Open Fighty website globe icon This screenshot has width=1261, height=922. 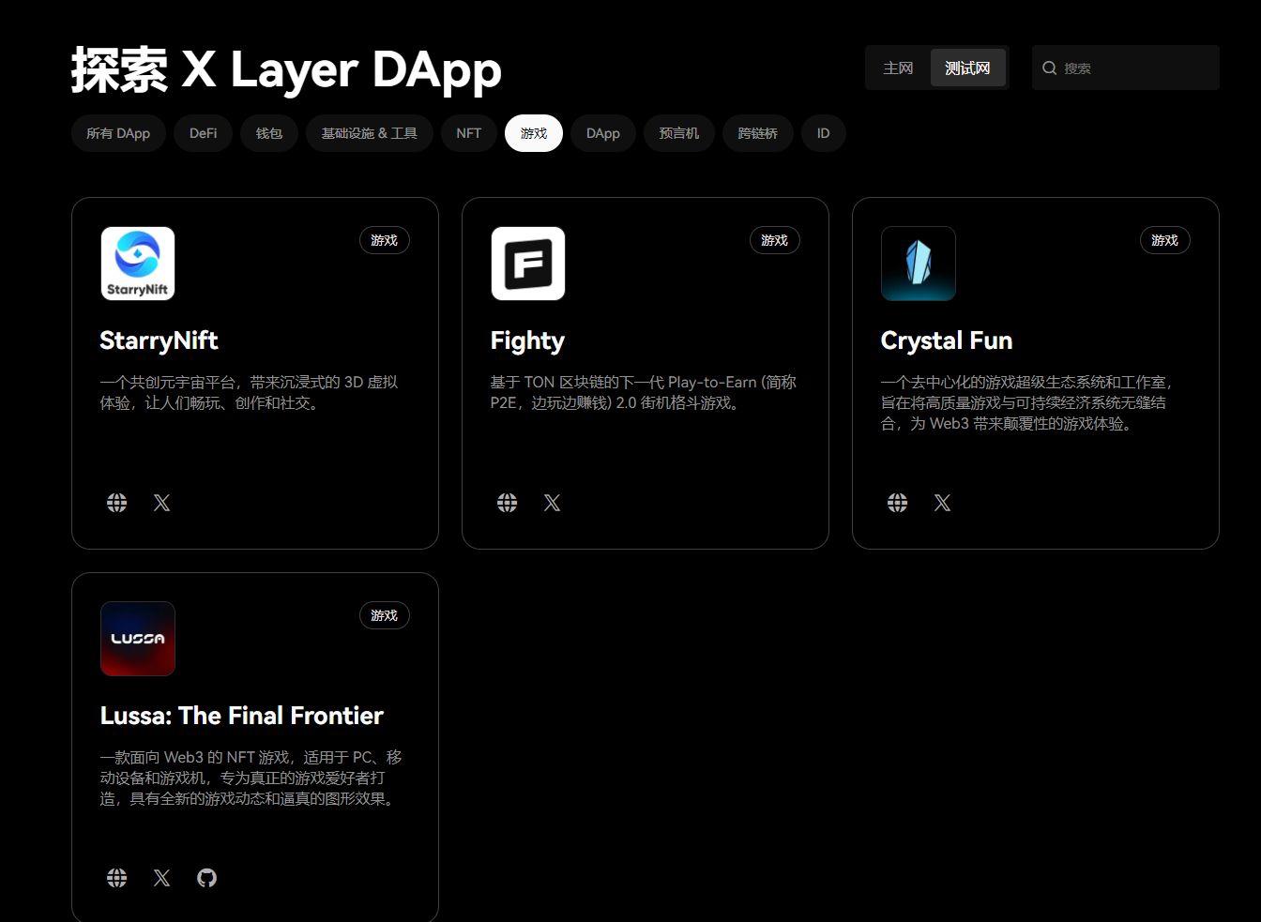(x=507, y=503)
